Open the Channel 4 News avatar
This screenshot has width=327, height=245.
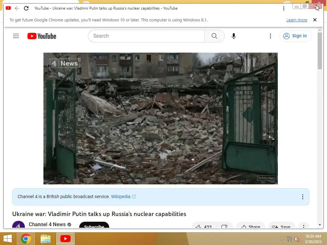[19, 225]
